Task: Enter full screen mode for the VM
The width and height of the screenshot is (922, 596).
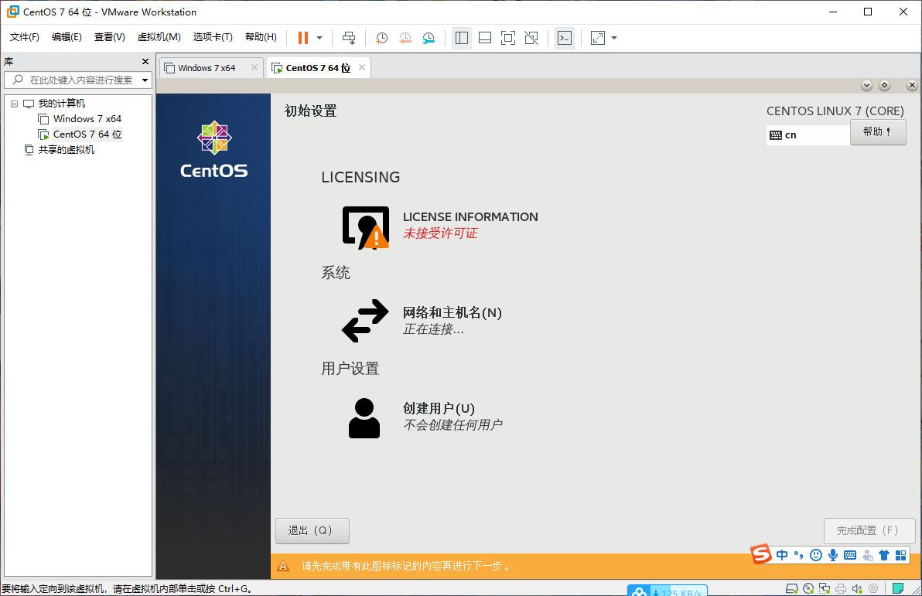Action: click(507, 37)
